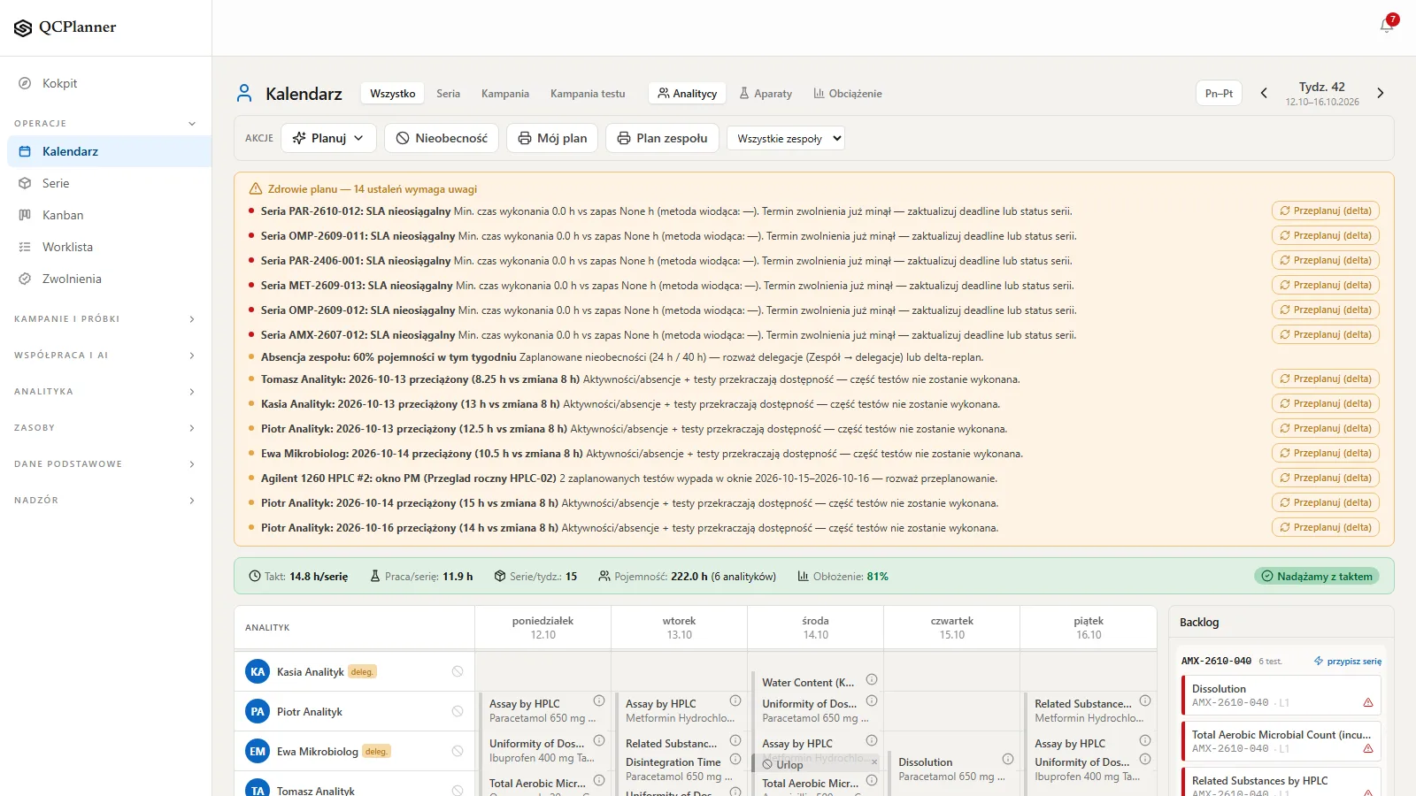Screen dimensions: 1416x796
Task: Click info icon on Monday Assay by HPLC
Action: [x=599, y=700]
